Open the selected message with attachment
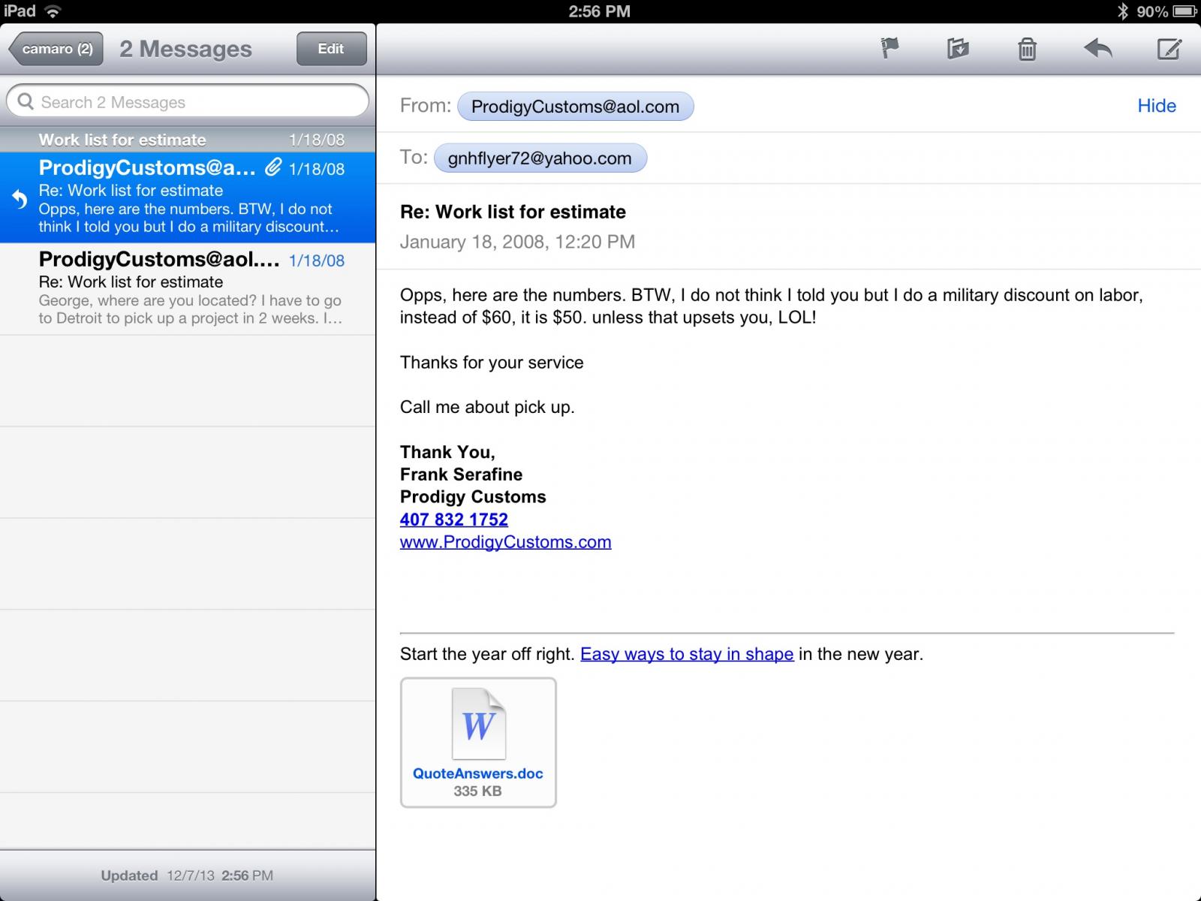 point(188,197)
